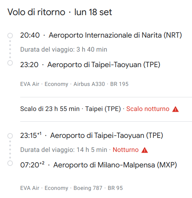Click the flight number BR 195
192x198 pixels.
click(119, 84)
